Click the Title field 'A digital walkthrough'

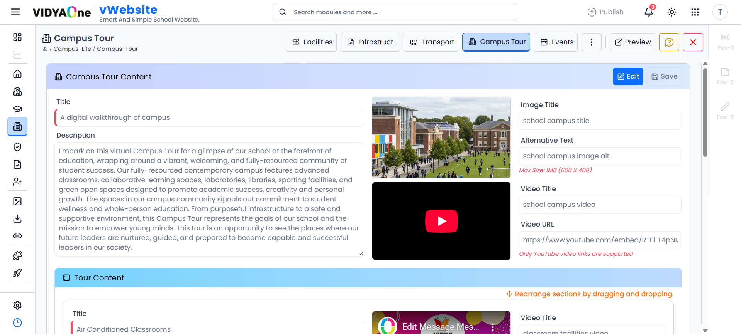click(x=209, y=117)
